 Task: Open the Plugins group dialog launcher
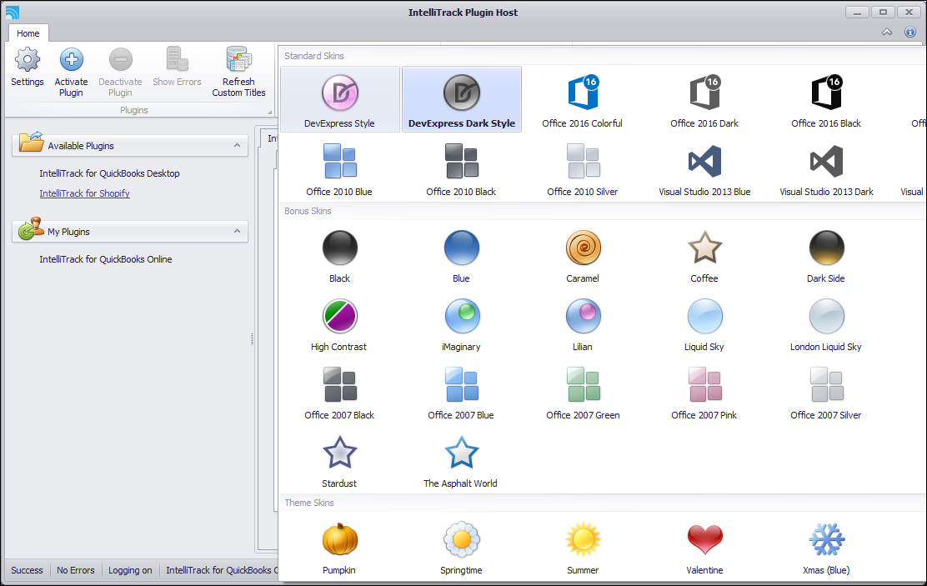(x=269, y=112)
